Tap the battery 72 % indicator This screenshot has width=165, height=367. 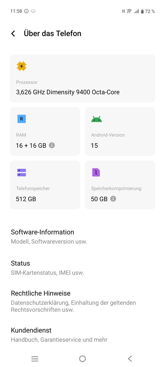click(x=148, y=11)
